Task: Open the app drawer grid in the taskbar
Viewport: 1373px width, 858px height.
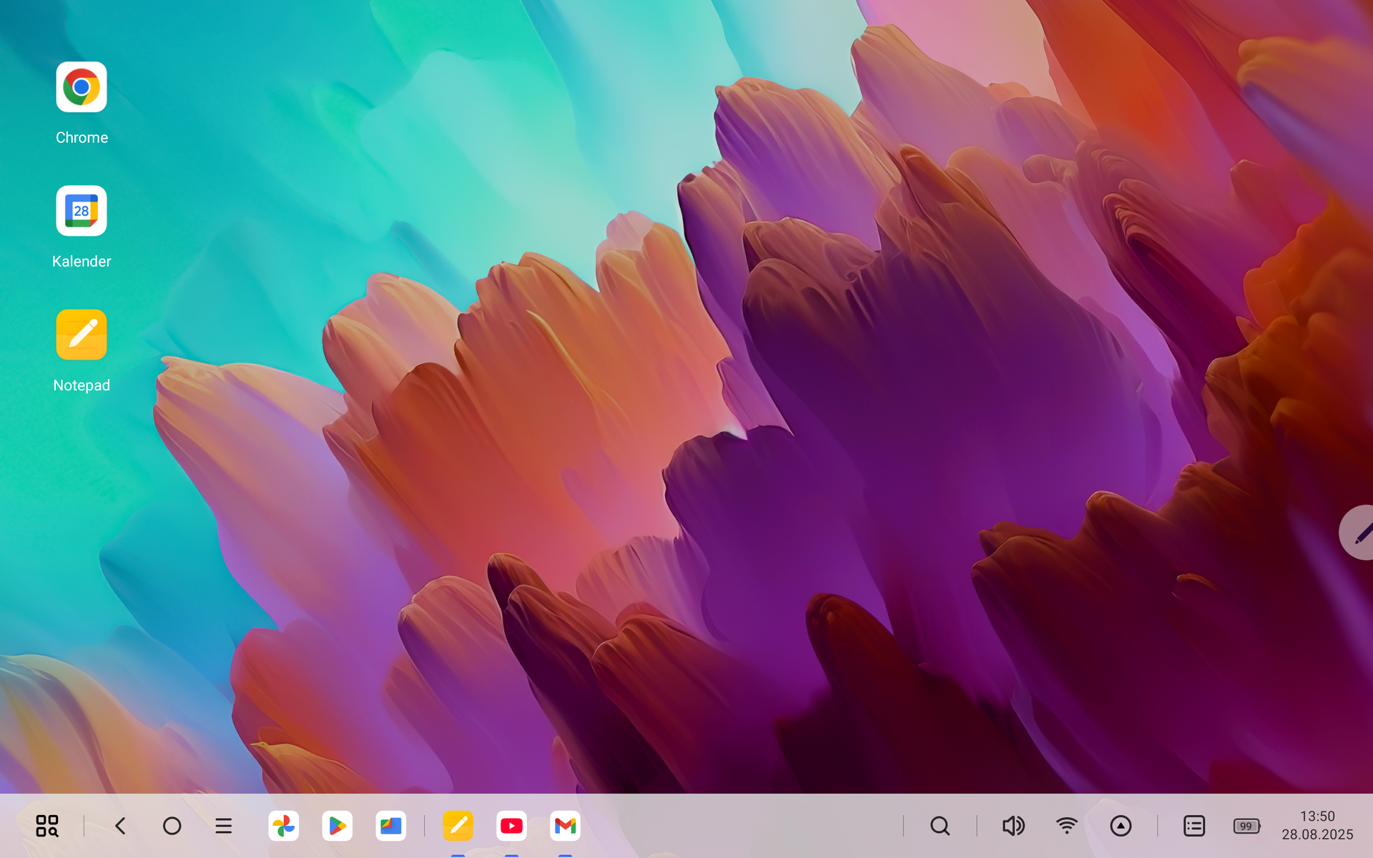Action: (x=47, y=826)
